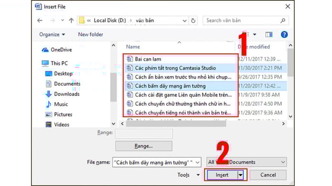332x186 pixels.
Task: Click file list scroll up arrow
Action: pos(290,45)
